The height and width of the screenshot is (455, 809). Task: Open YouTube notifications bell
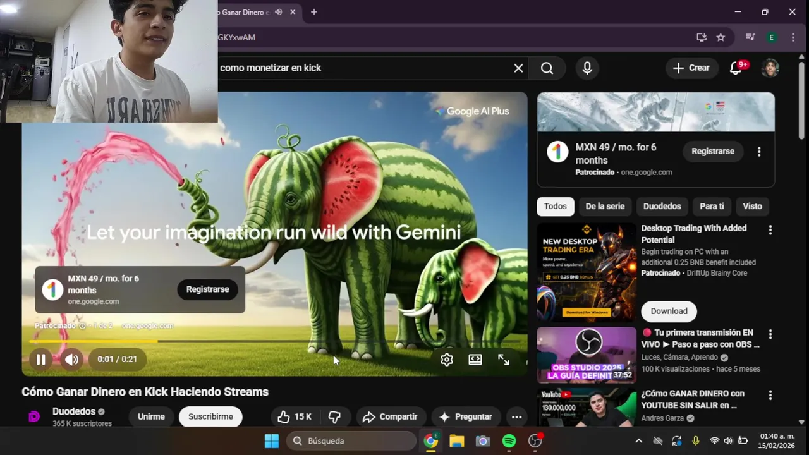coord(736,68)
